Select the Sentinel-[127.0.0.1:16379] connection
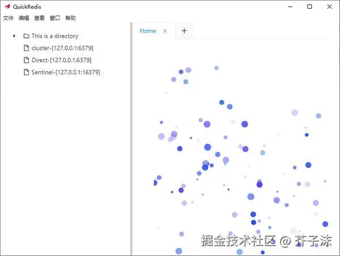Screen dimensions: 340x256 66,72
